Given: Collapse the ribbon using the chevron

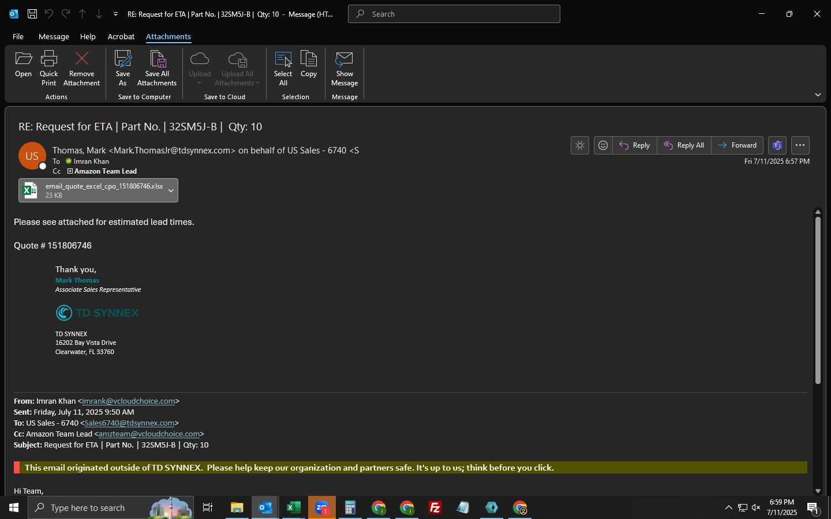Looking at the screenshot, I should pyautogui.click(x=818, y=95).
